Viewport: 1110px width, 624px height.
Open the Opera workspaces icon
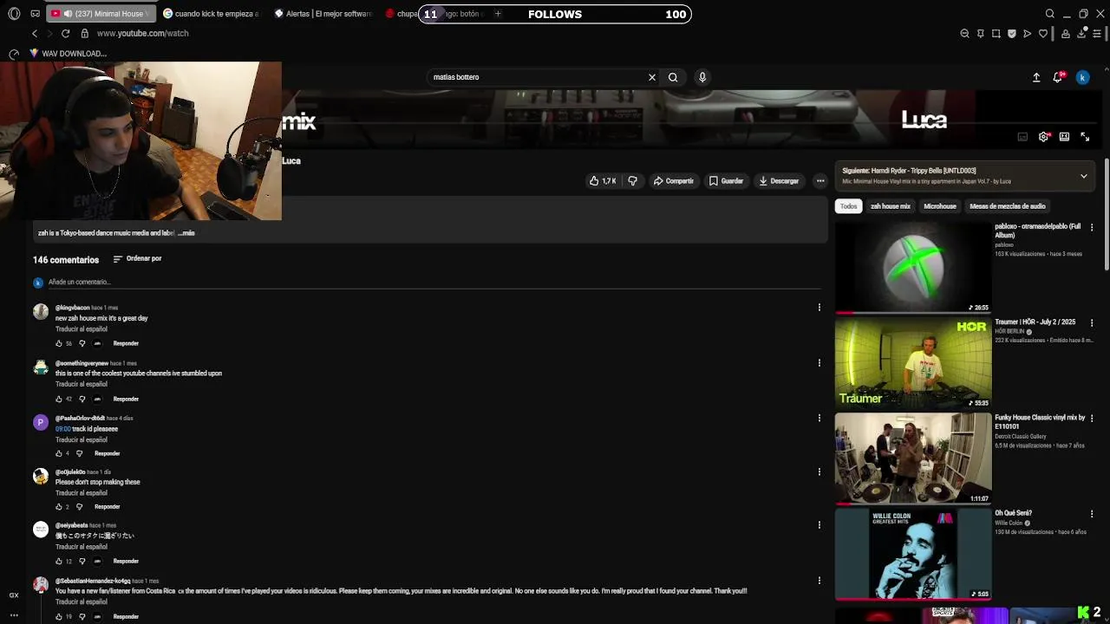click(35, 14)
